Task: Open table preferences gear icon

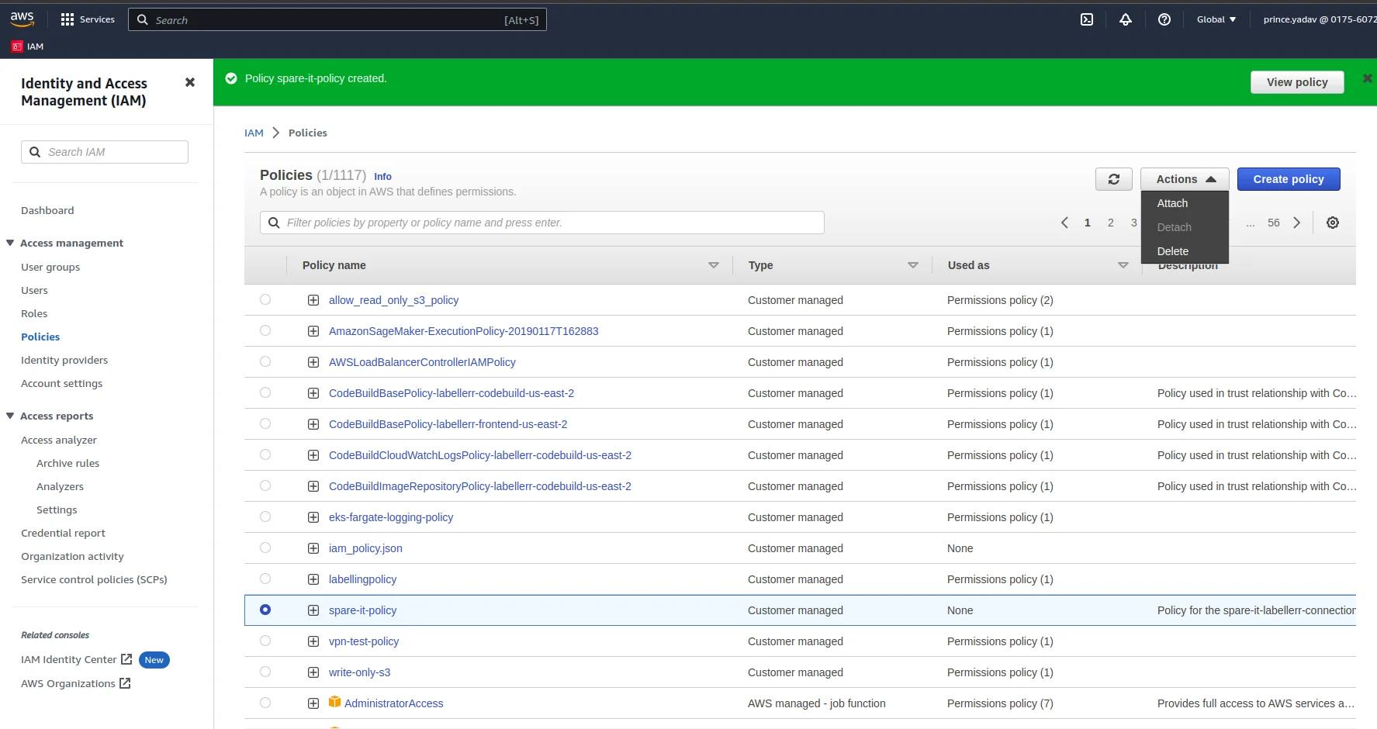Action: point(1333,223)
